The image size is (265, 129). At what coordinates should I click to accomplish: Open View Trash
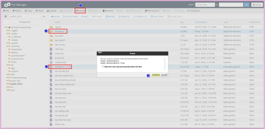[x=157, y=17]
